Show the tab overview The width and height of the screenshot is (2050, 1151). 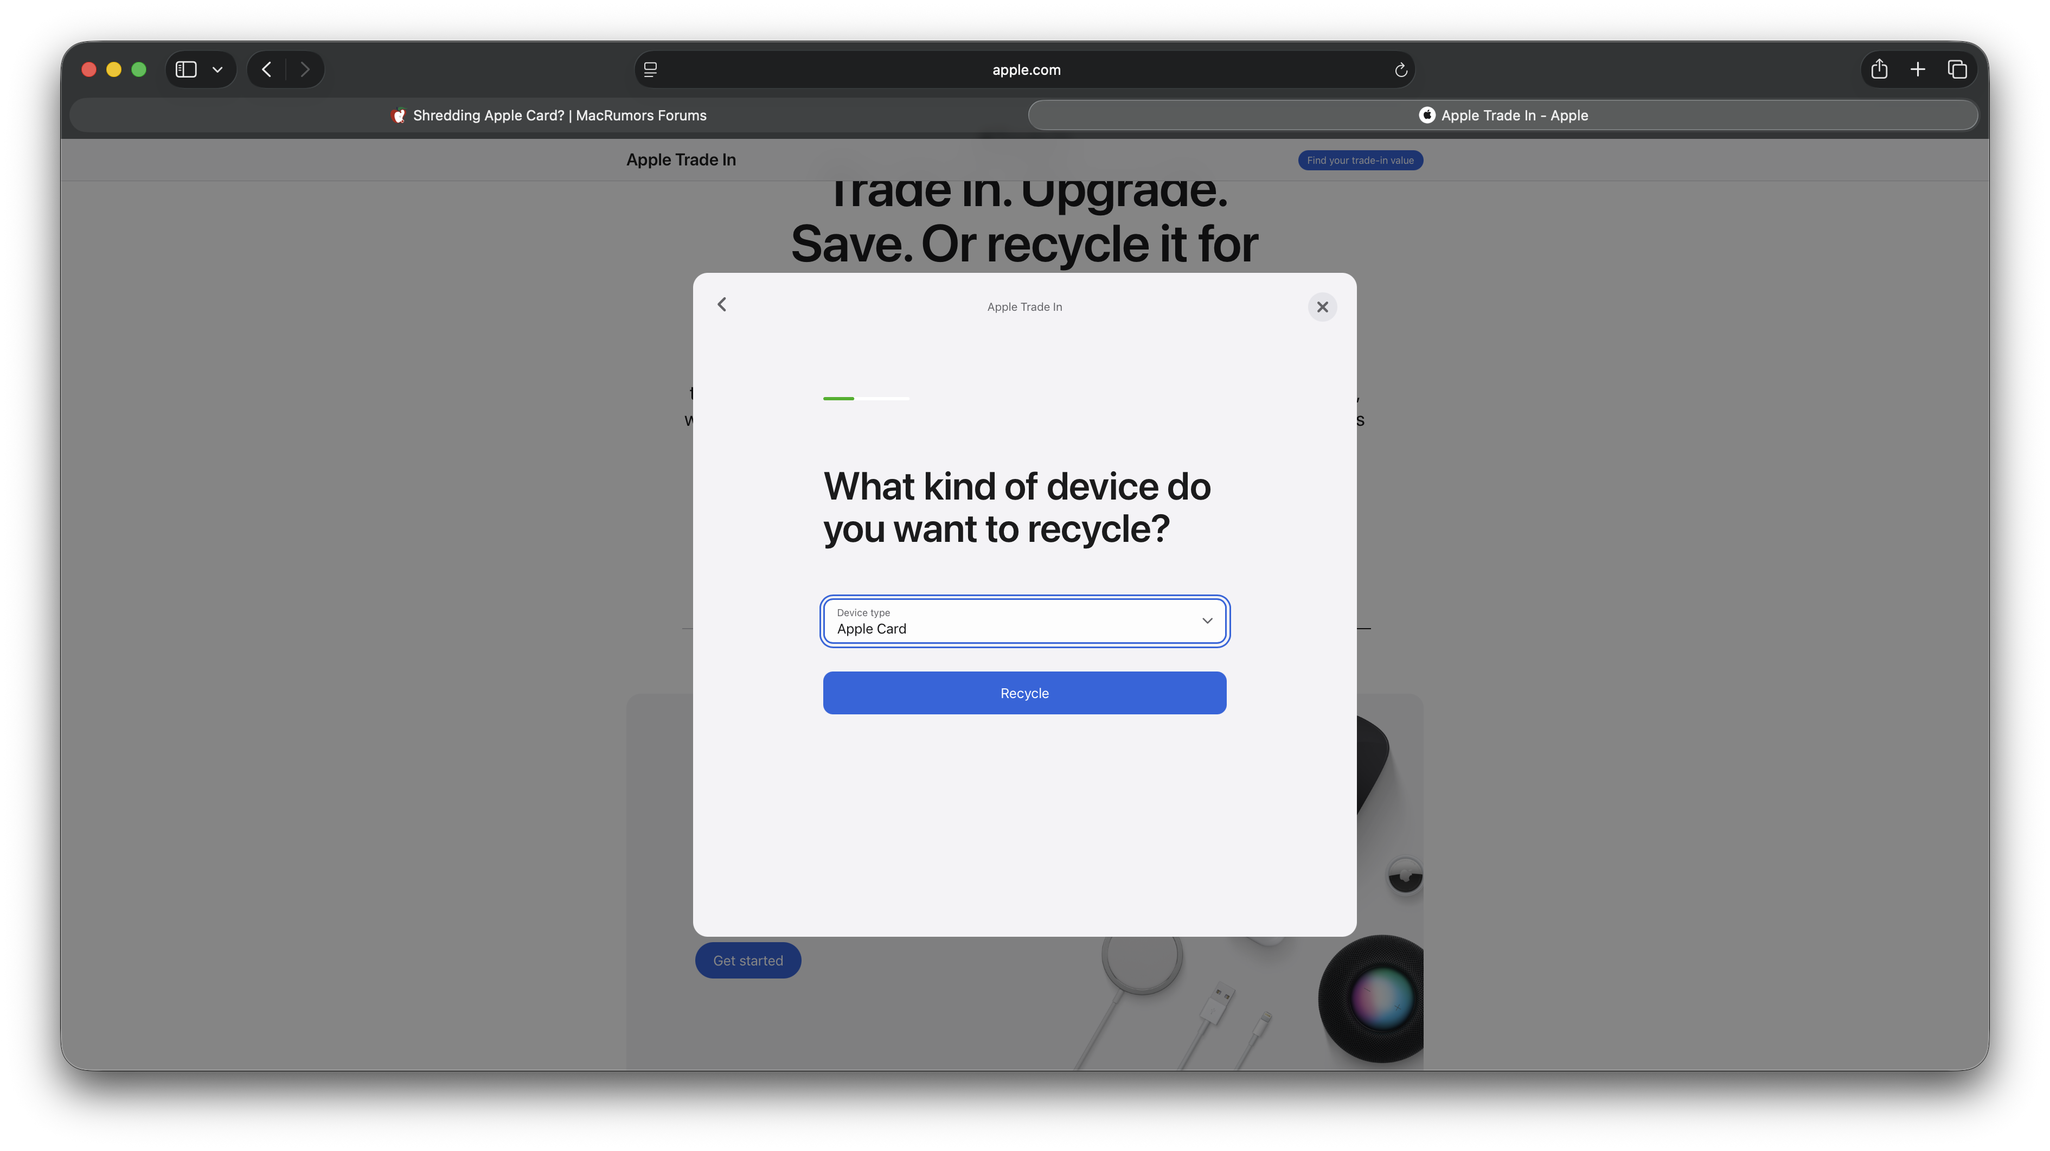[1957, 69]
